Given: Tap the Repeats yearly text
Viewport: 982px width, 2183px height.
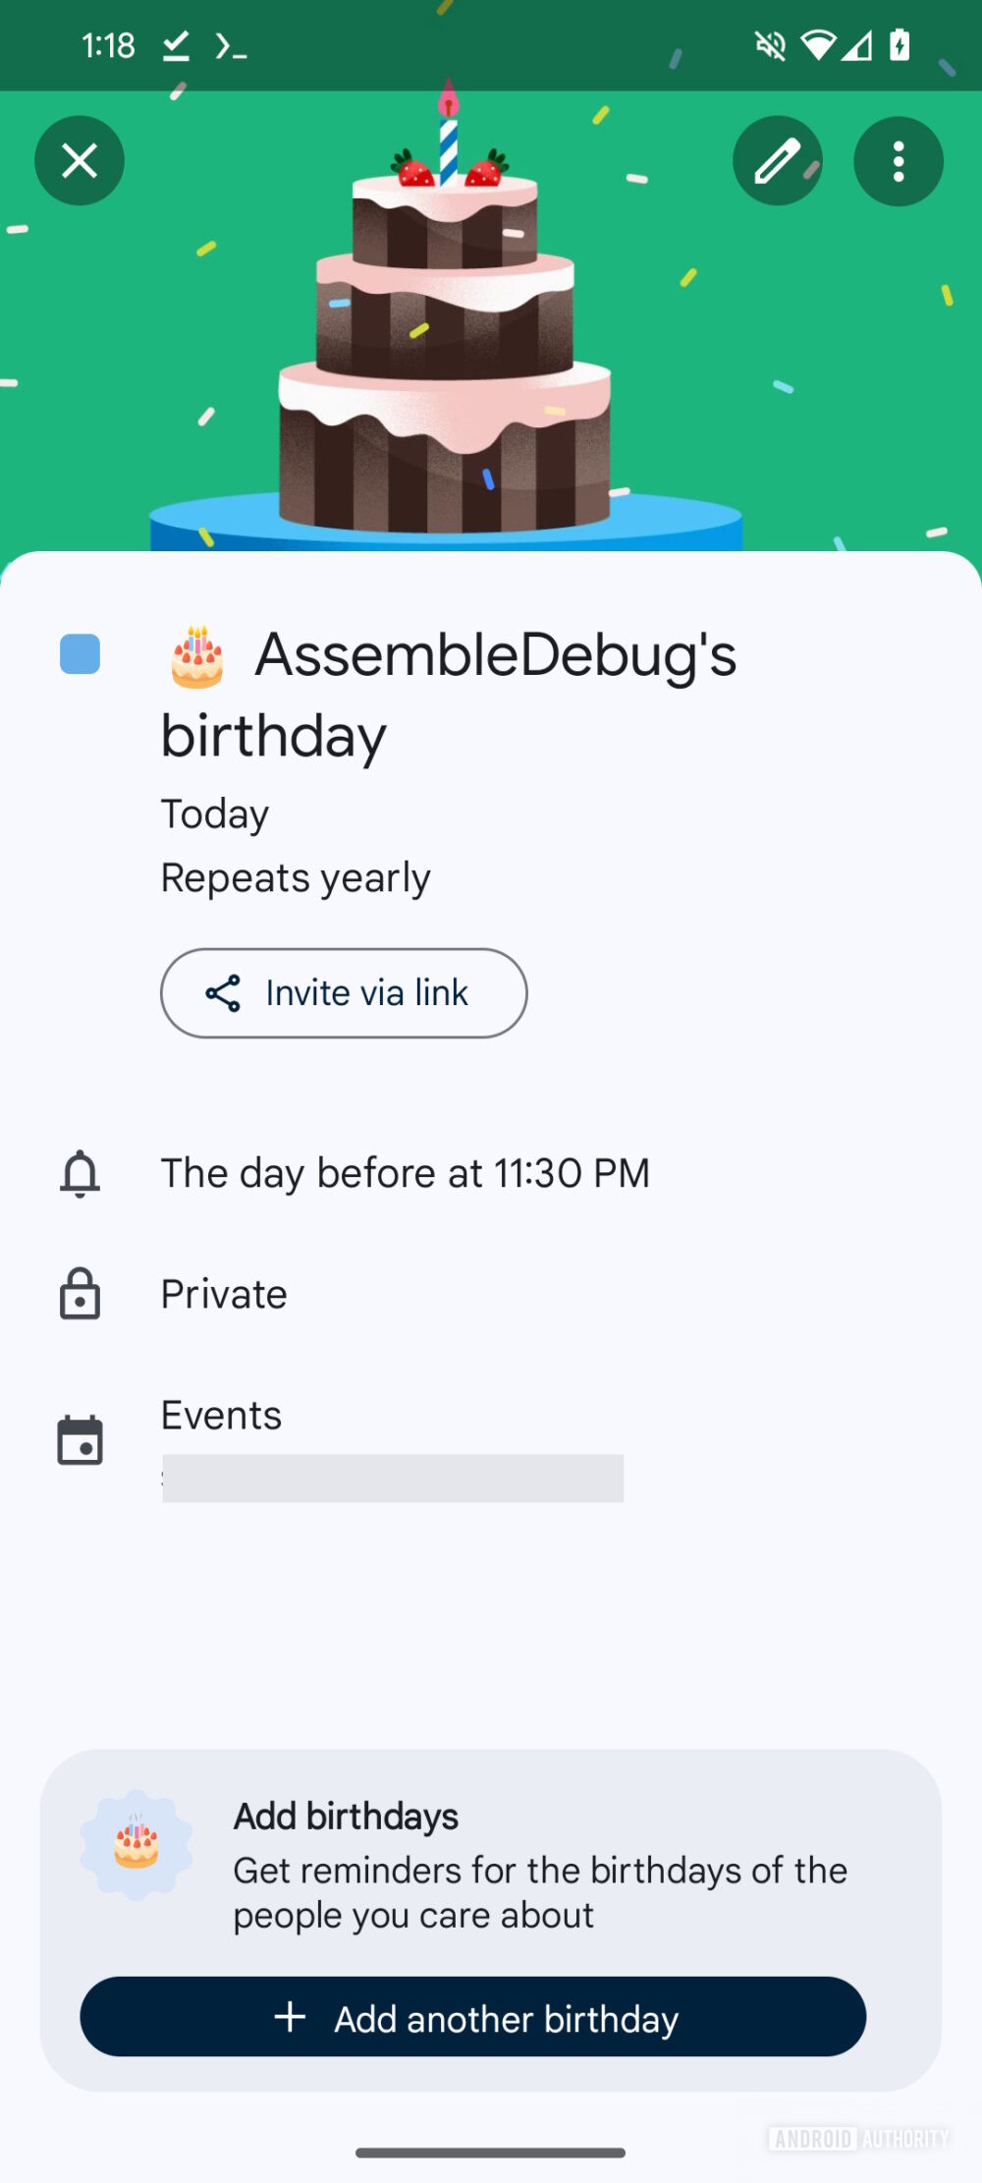Looking at the screenshot, I should 296,877.
